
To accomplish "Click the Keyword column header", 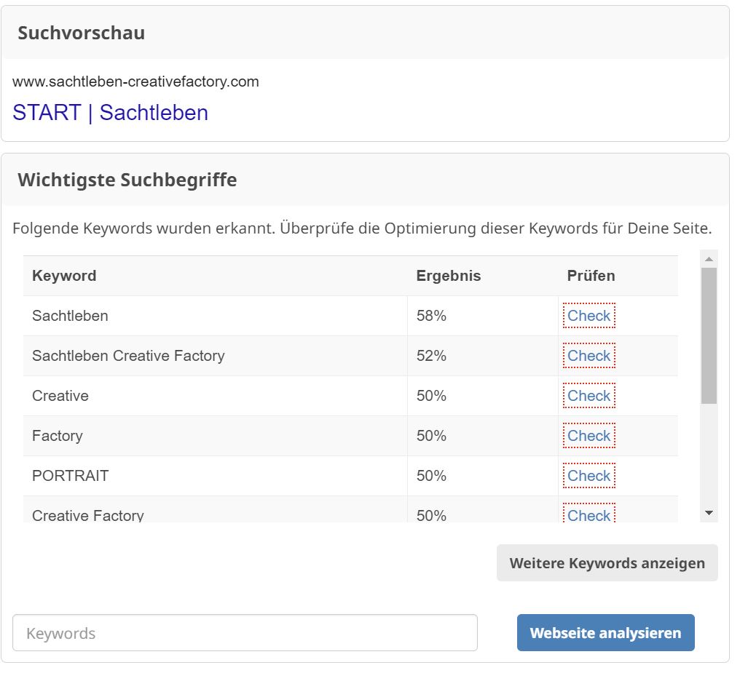I will (x=64, y=276).
